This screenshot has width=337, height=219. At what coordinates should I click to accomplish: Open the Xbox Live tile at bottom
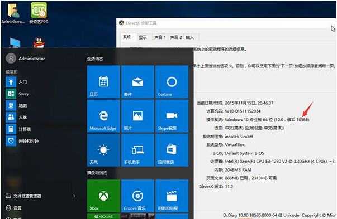point(103,216)
